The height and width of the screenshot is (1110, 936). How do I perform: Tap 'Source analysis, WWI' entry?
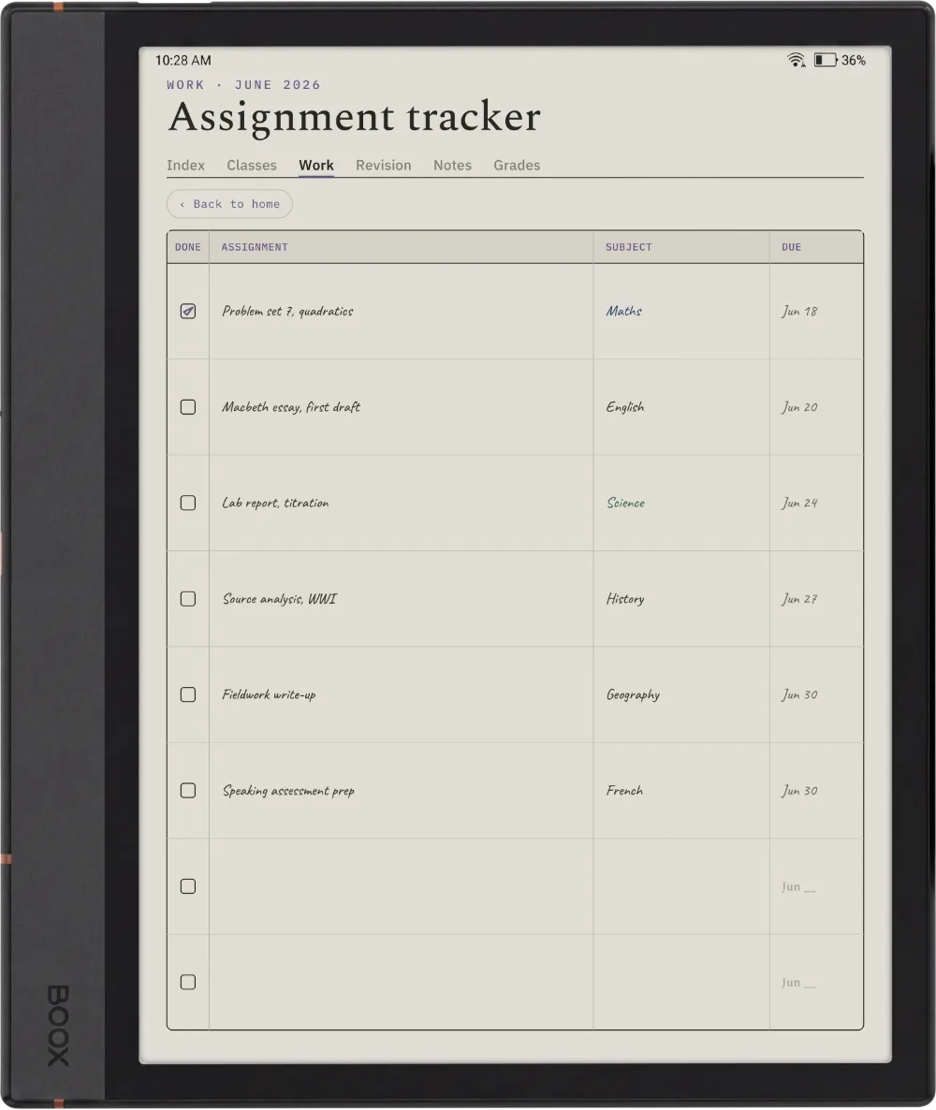pyautogui.click(x=280, y=599)
